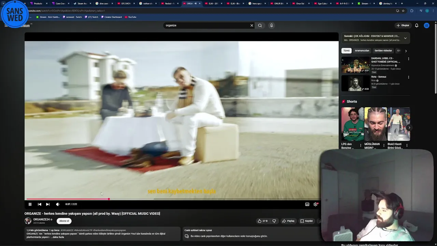The height and width of the screenshot is (246, 437).
Task: Clear the search box with the X icon
Action: pyautogui.click(x=252, y=25)
